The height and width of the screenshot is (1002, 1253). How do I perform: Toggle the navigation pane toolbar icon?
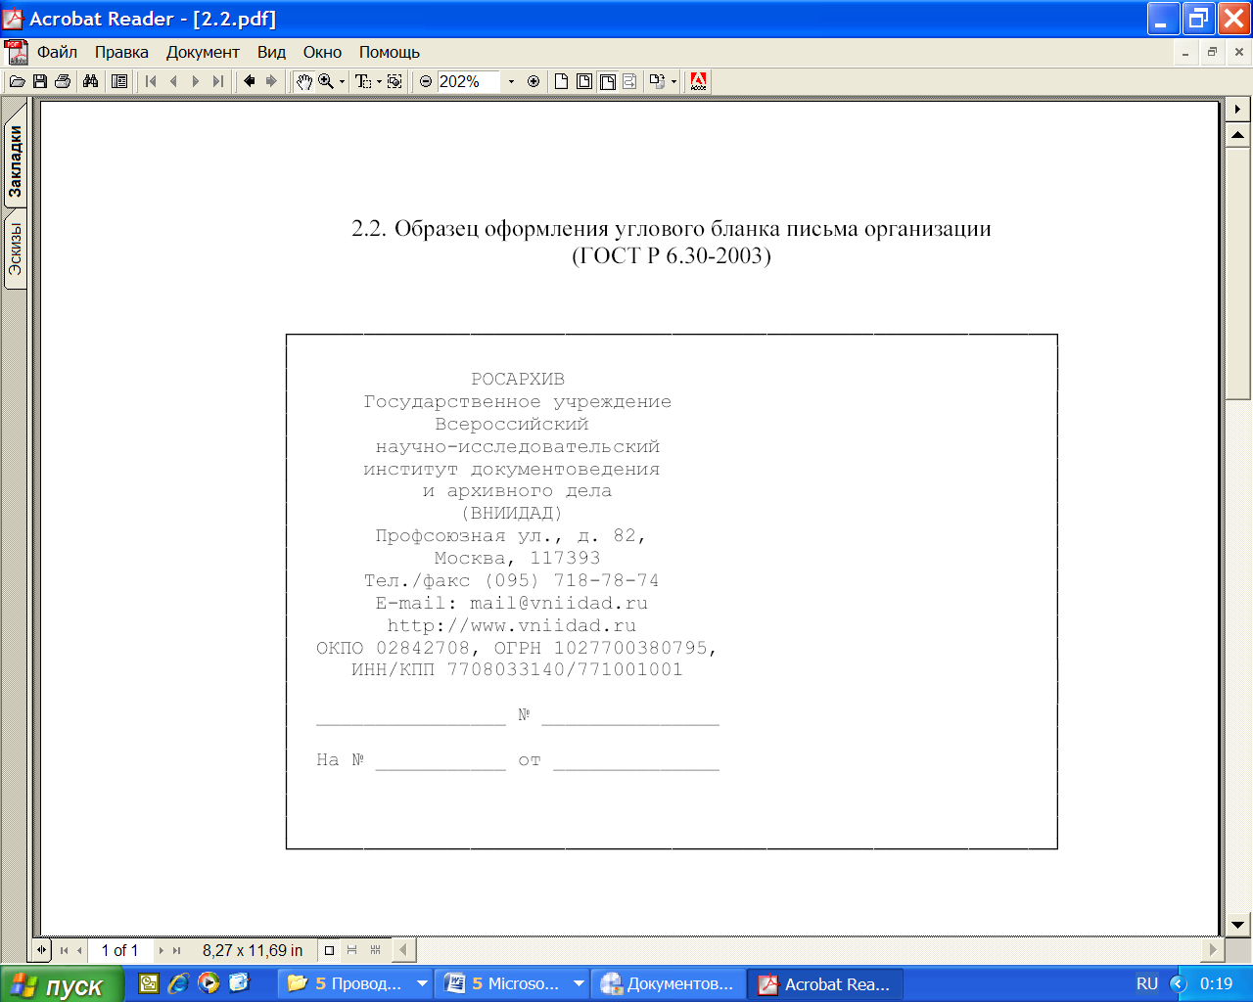point(119,81)
